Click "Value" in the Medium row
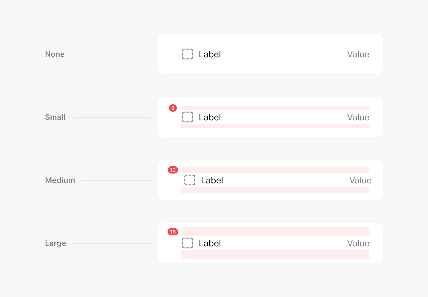The height and width of the screenshot is (297, 428). tap(360, 180)
